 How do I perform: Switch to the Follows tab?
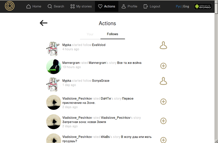click(x=112, y=34)
